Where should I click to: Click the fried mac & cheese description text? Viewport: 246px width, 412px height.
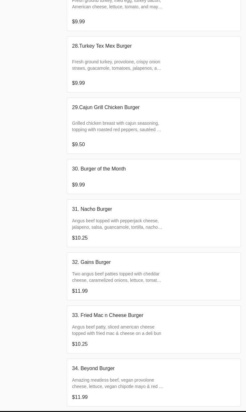tap(117, 330)
